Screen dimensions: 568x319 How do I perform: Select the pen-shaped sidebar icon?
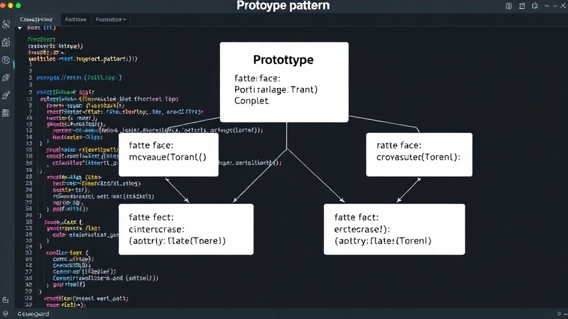pos(6,95)
